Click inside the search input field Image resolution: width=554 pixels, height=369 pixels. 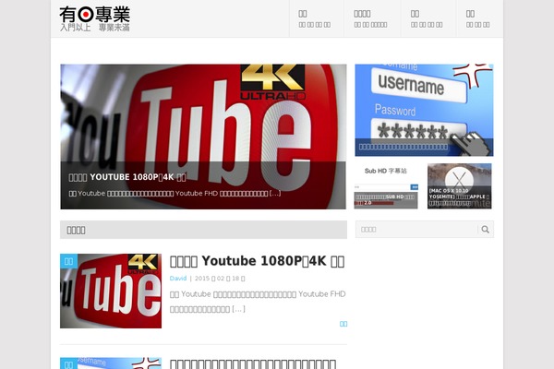417,230
